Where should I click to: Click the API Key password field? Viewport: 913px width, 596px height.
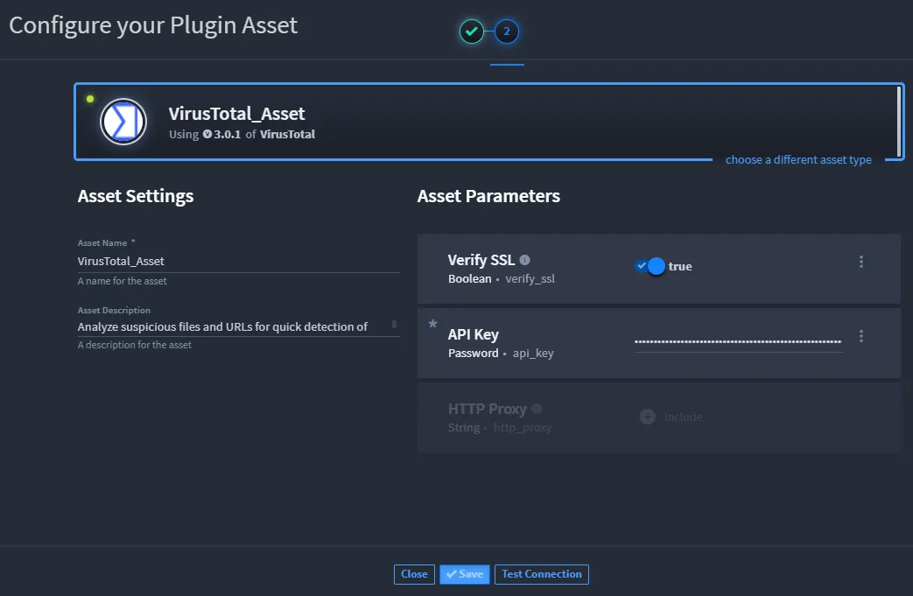[x=738, y=341]
